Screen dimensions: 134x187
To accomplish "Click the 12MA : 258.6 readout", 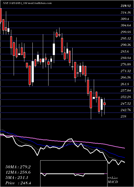I will pyautogui.click(x=18, y=172).
